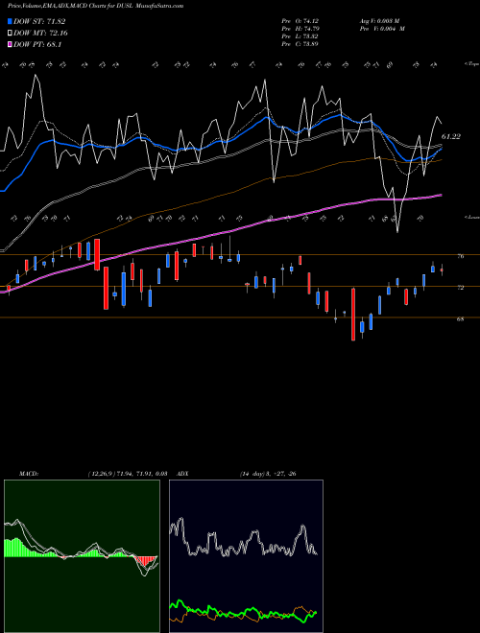Click the 'Pre O: 74.12' open value
The width and height of the screenshot is (480, 633).
click(300, 21)
